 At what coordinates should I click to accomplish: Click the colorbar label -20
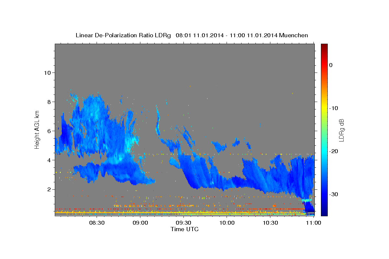click(334, 151)
